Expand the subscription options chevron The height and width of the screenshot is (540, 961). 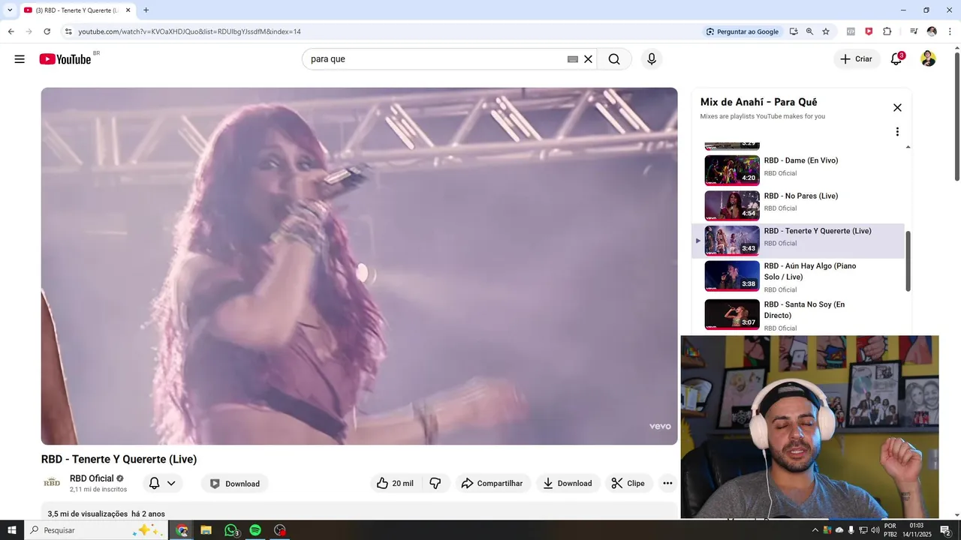click(171, 484)
